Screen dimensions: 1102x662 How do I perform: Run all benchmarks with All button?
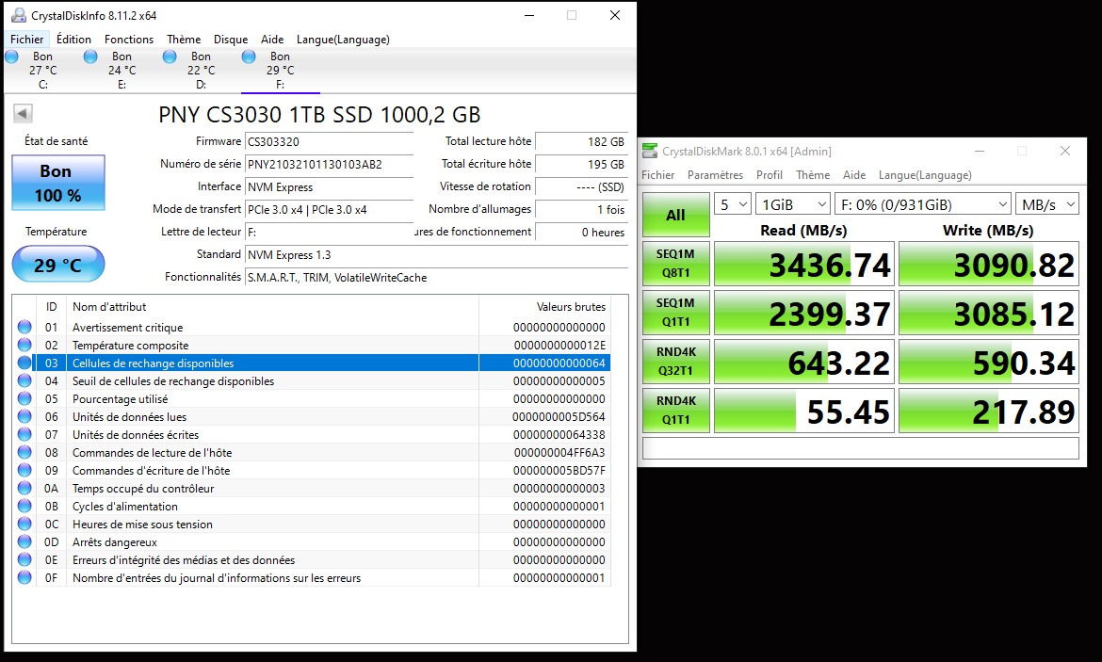point(675,215)
